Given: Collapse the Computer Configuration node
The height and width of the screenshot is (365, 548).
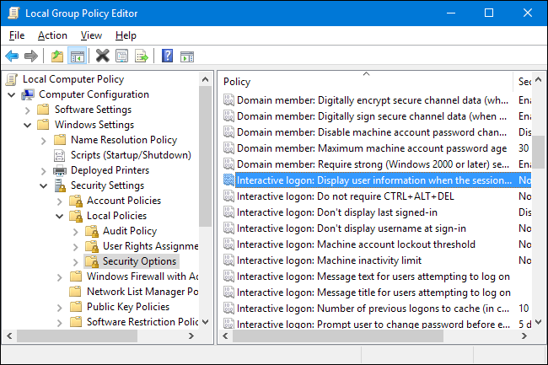Looking at the screenshot, I should [x=12, y=94].
